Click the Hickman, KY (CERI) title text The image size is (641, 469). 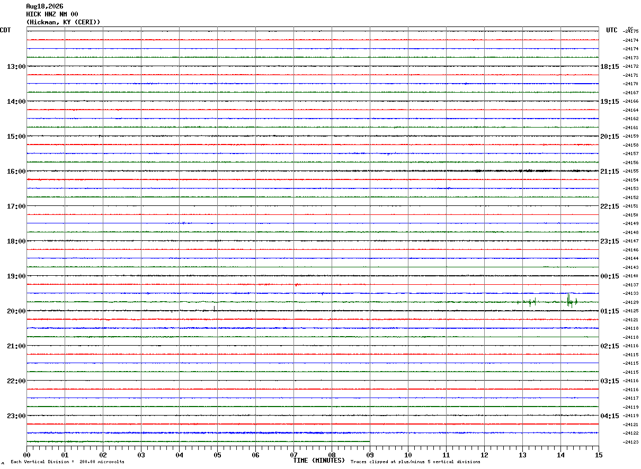tap(63, 22)
